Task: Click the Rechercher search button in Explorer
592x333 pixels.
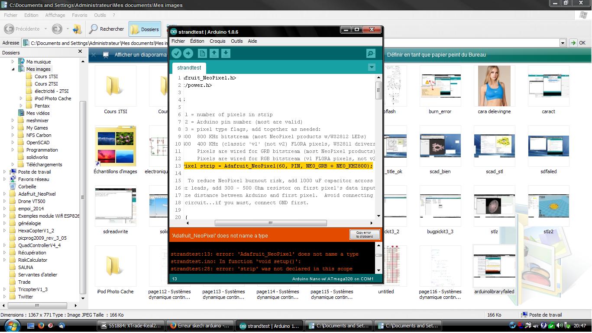Action: click(x=107, y=29)
